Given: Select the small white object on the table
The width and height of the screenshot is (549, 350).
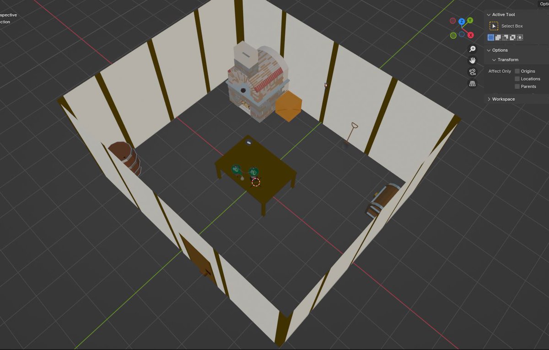Looking at the screenshot, I should click(x=249, y=143).
